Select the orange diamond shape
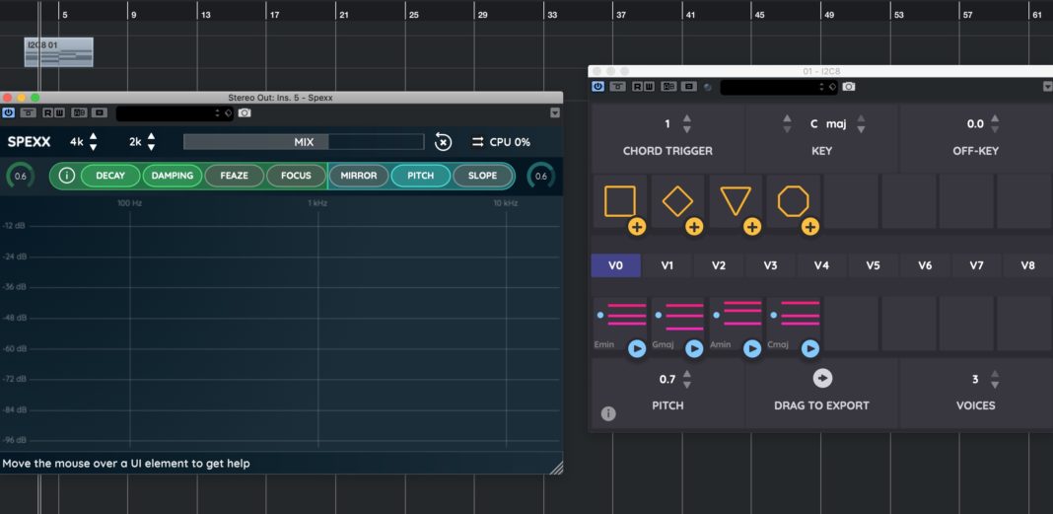The height and width of the screenshot is (514, 1053). click(677, 201)
